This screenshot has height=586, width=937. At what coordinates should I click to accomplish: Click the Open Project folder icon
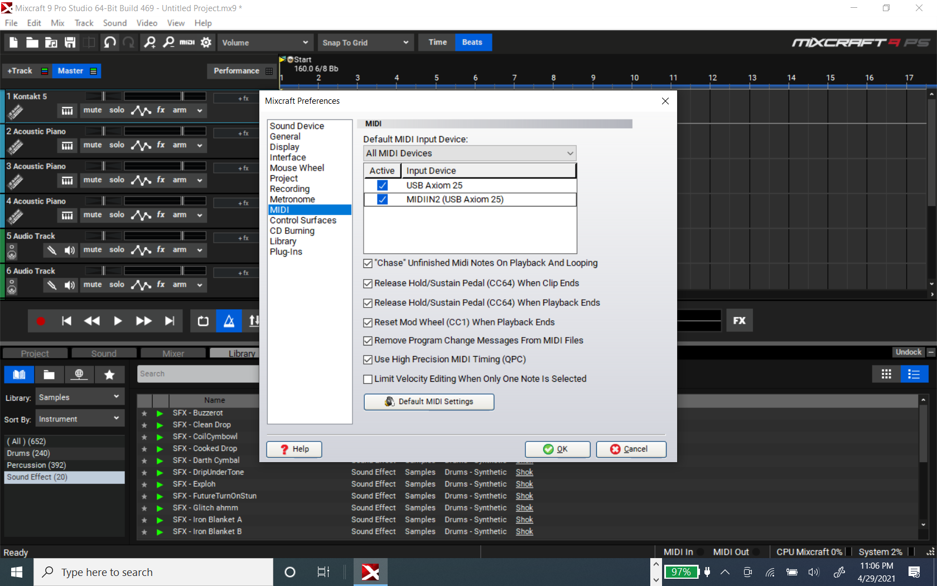[32, 42]
